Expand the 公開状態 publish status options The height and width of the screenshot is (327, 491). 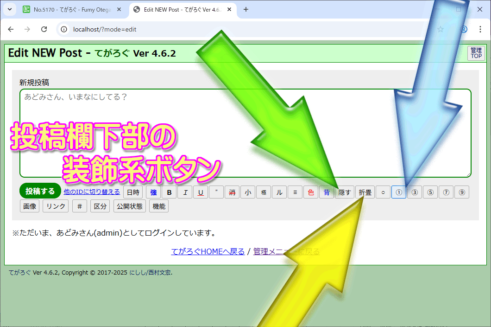coord(130,206)
